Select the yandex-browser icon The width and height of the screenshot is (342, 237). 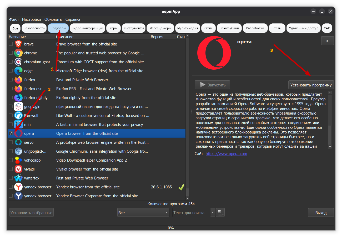click(18, 187)
